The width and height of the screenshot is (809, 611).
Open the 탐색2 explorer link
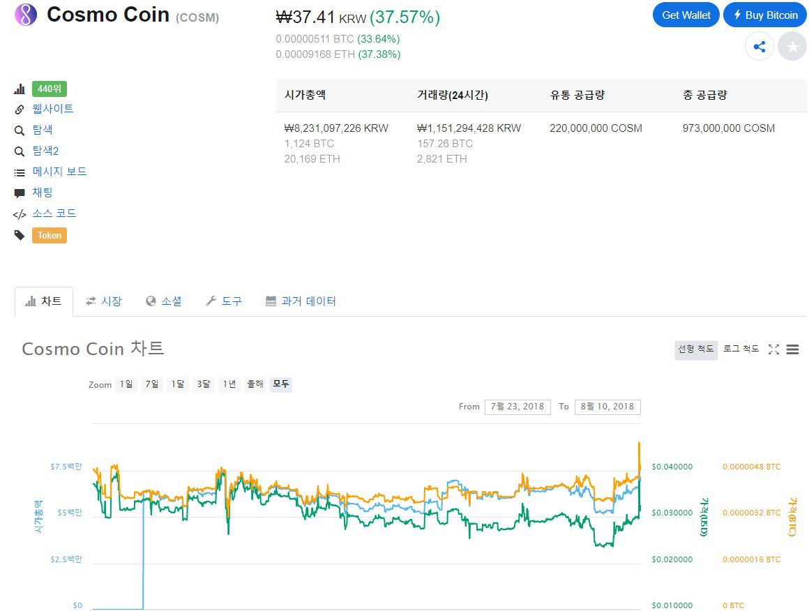click(x=45, y=151)
